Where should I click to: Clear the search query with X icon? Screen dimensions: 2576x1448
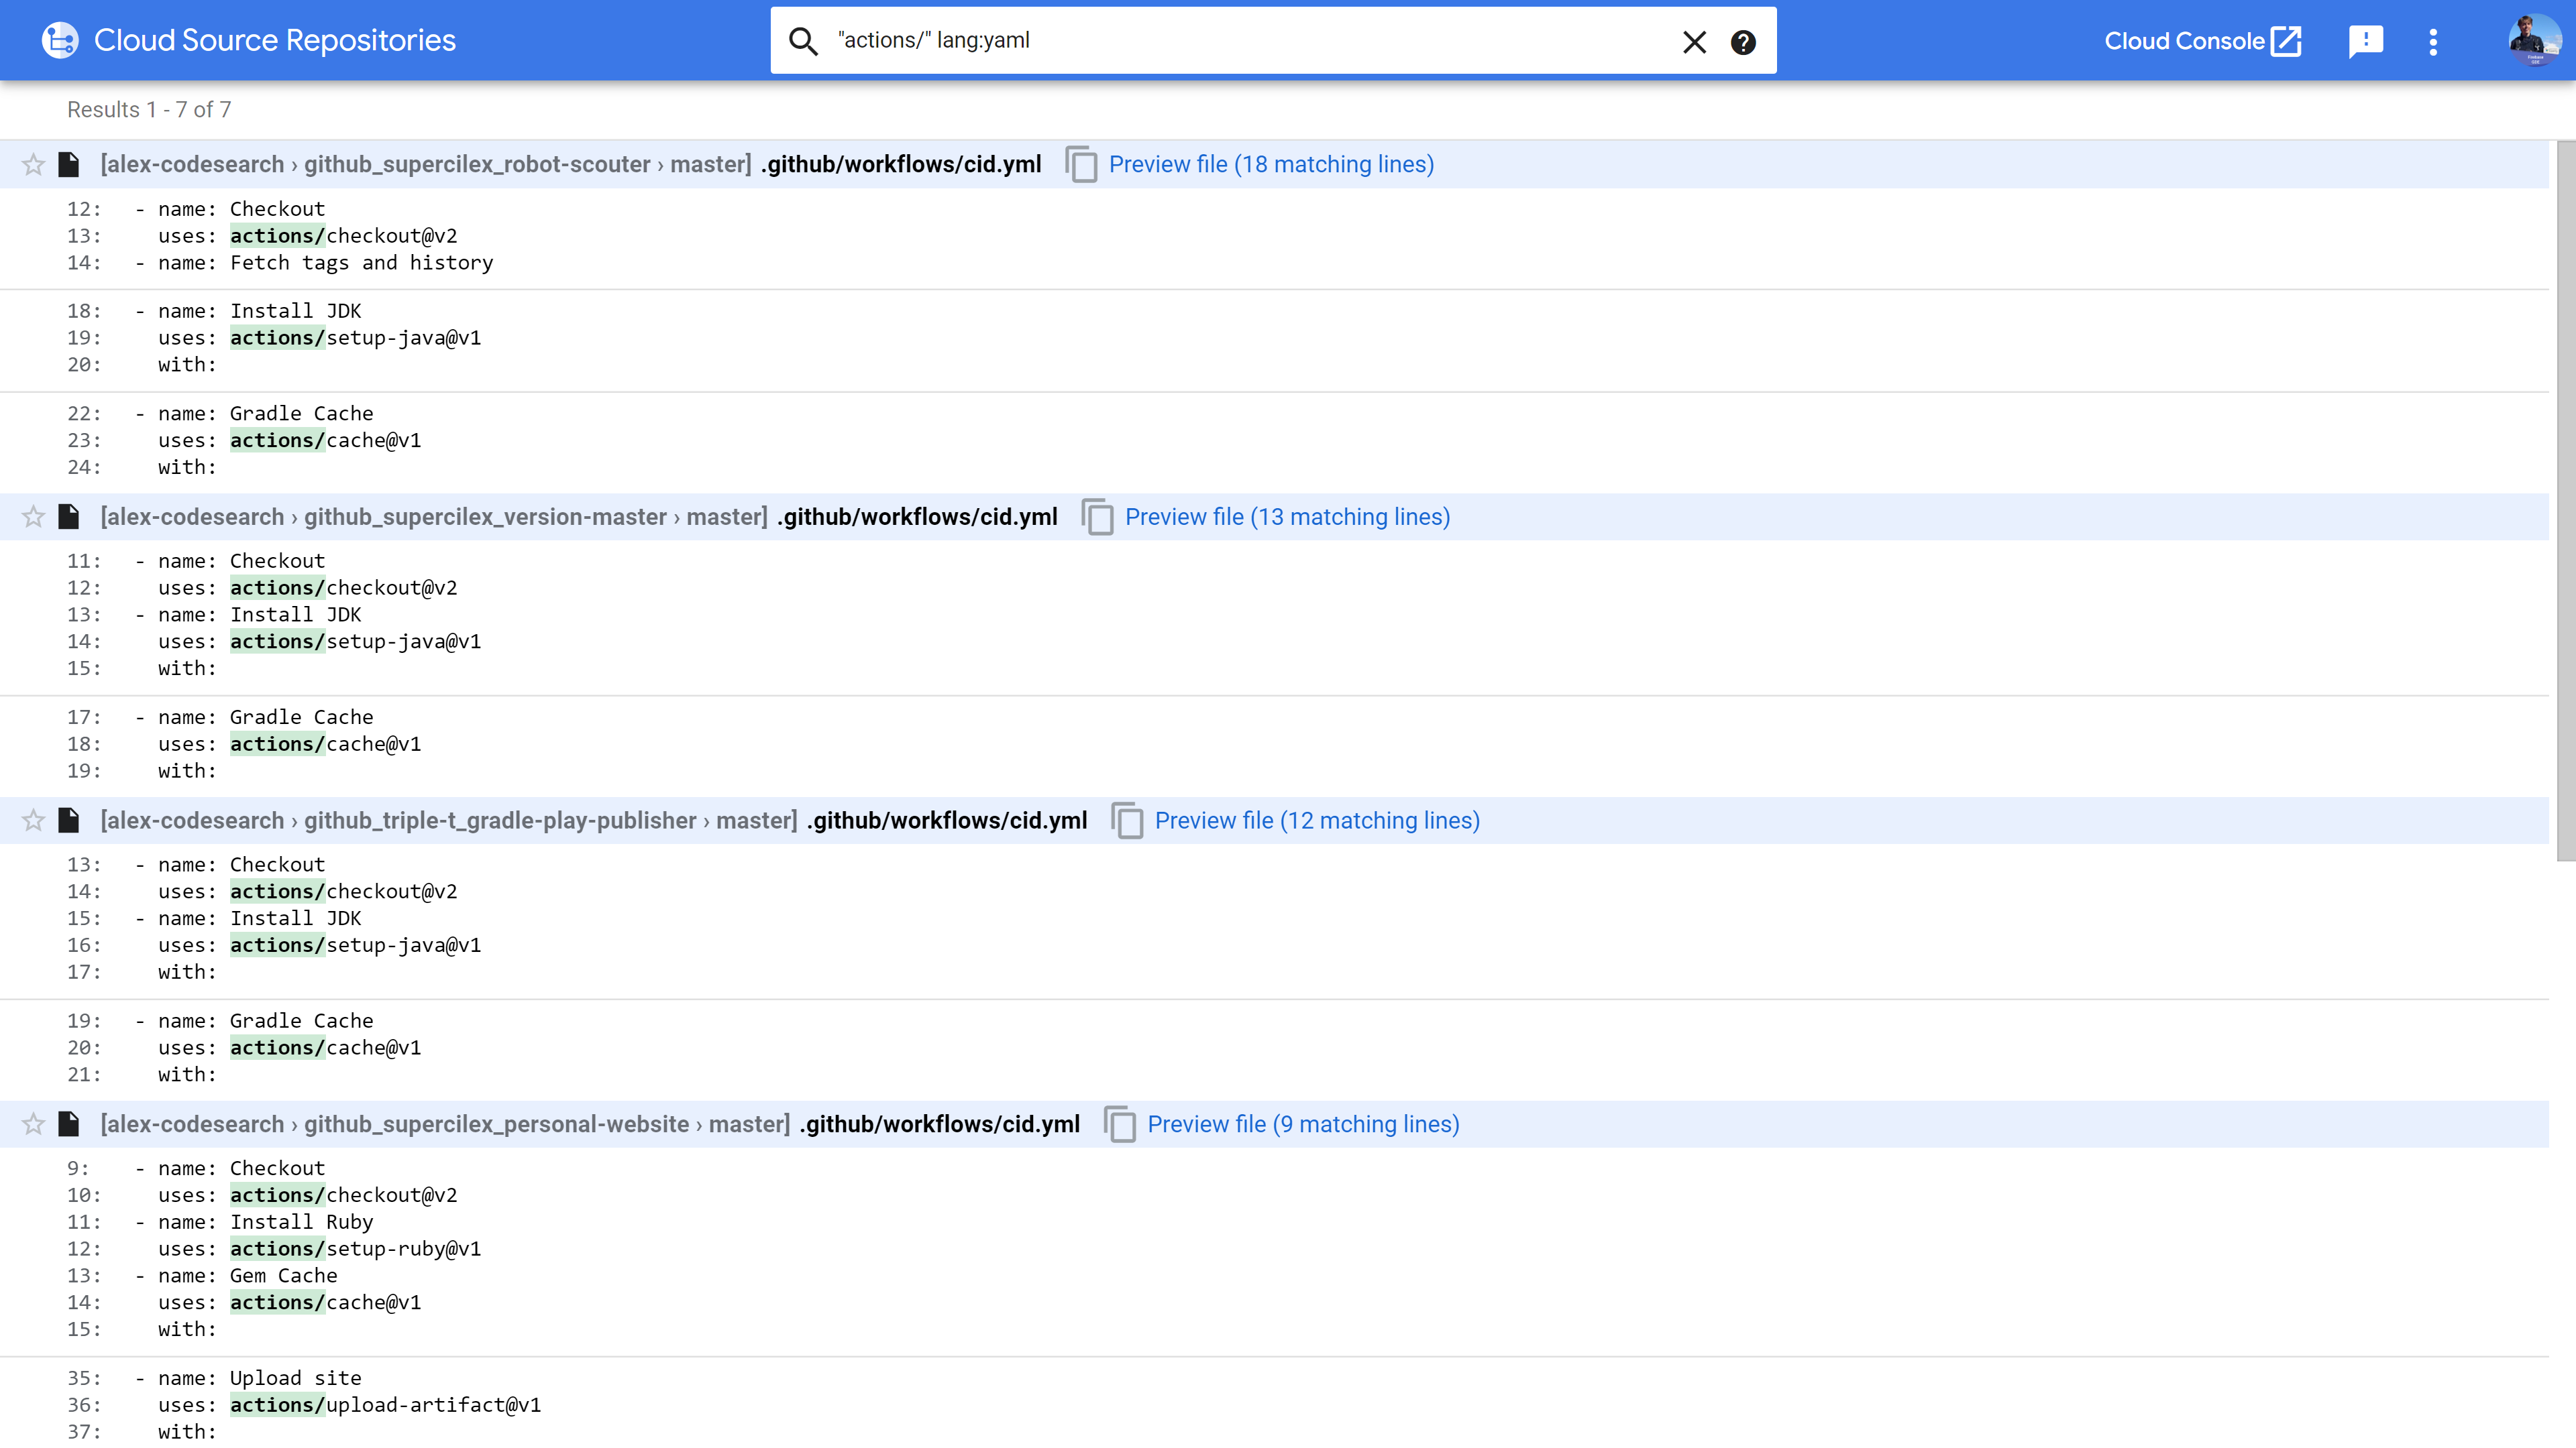tap(1694, 41)
